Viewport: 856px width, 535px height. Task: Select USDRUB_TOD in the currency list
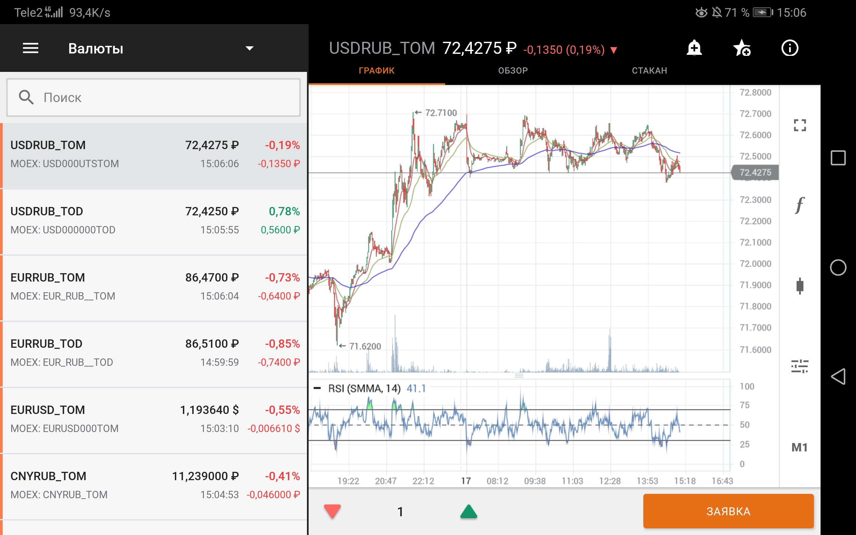point(153,221)
